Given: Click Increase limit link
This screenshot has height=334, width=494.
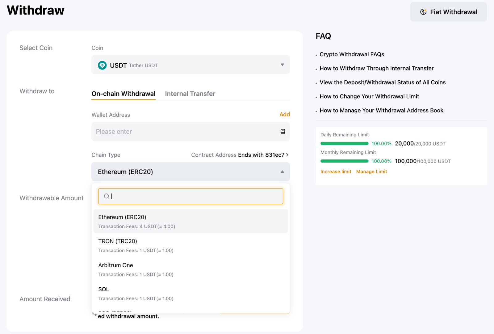Looking at the screenshot, I should 336,171.
